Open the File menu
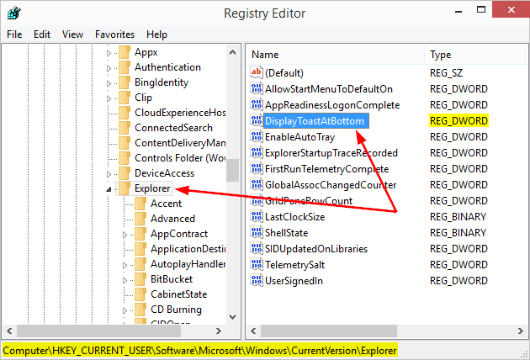The height and width of the screenshot is (360, 530). (14, 34)
